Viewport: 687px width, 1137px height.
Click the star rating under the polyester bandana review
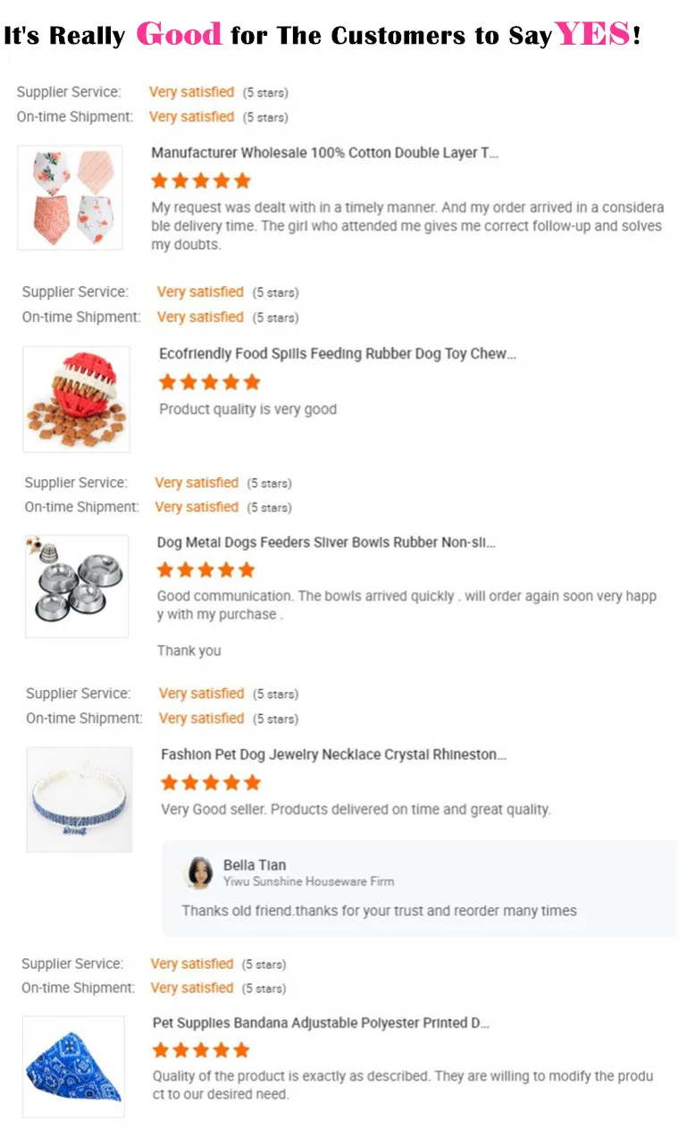tap(202, 1049)
